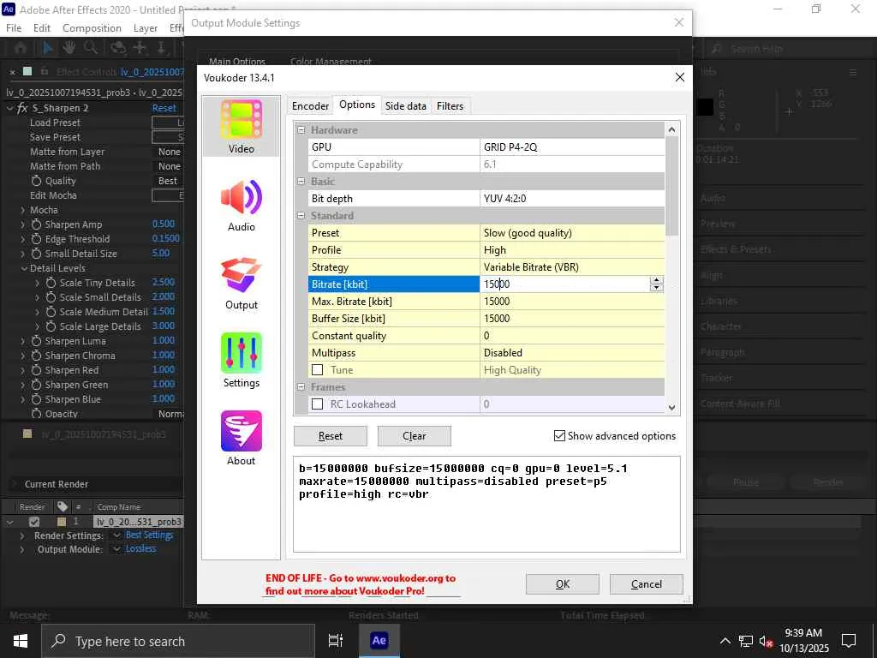Toggle Sharpen Red stopwatch

[x=36, y=370]
